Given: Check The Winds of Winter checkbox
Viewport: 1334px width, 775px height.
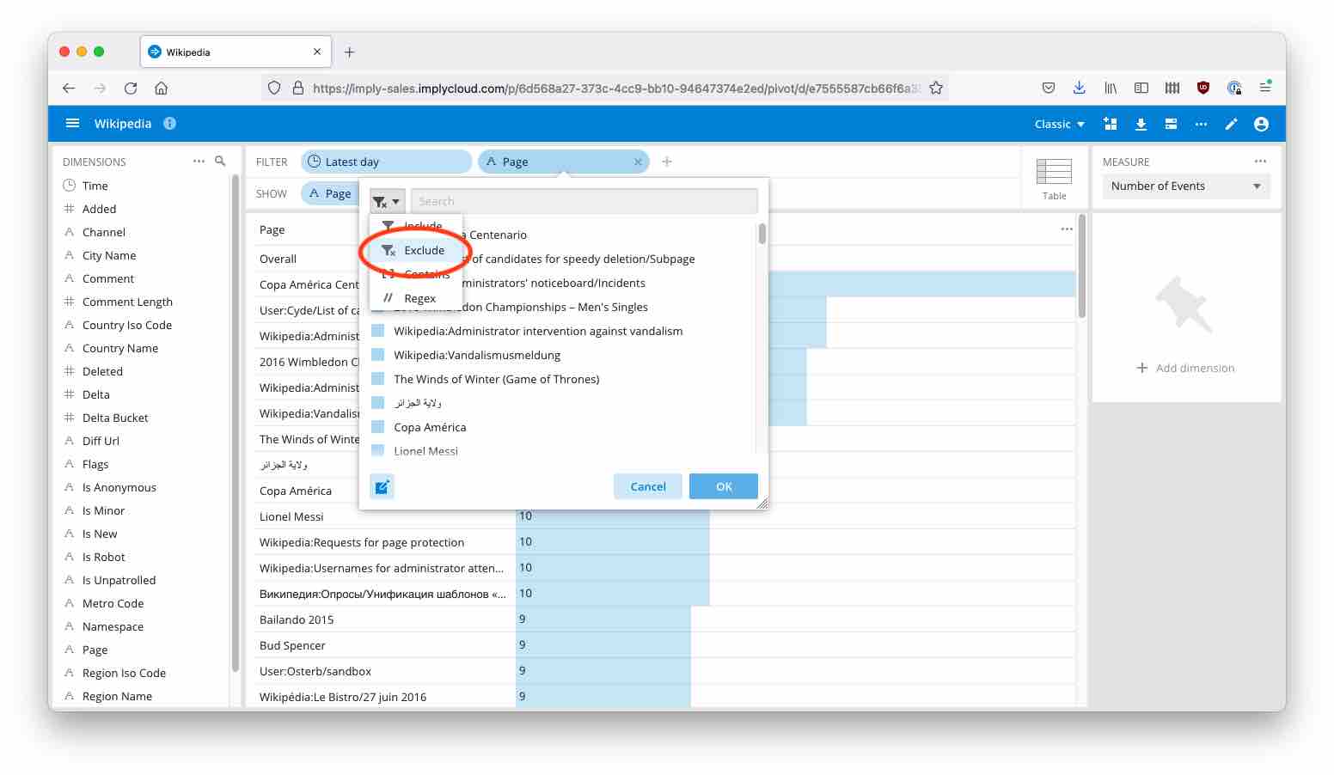Looking at the screenshot, I should click(x=377, y=379).
